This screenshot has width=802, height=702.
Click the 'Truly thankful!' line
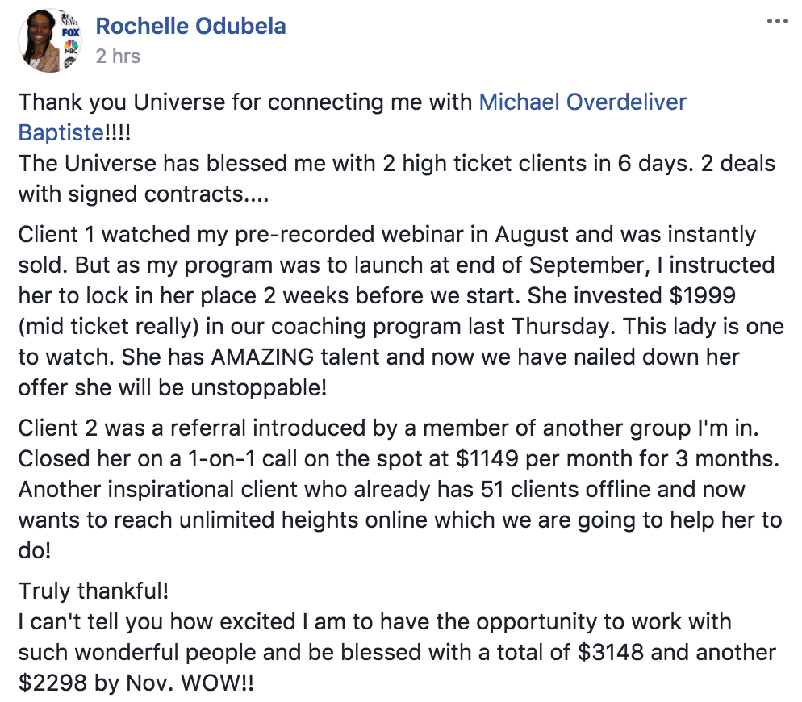click(94, 591)
